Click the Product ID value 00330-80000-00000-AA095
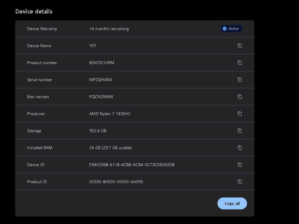The image size is (299, 224). [116, 182]
